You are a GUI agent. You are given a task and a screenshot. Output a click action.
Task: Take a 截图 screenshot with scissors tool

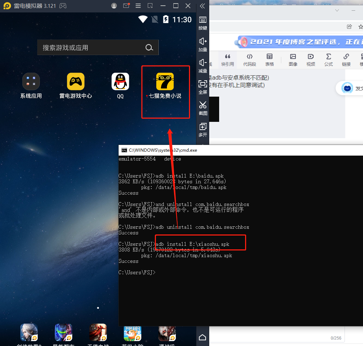202,108
